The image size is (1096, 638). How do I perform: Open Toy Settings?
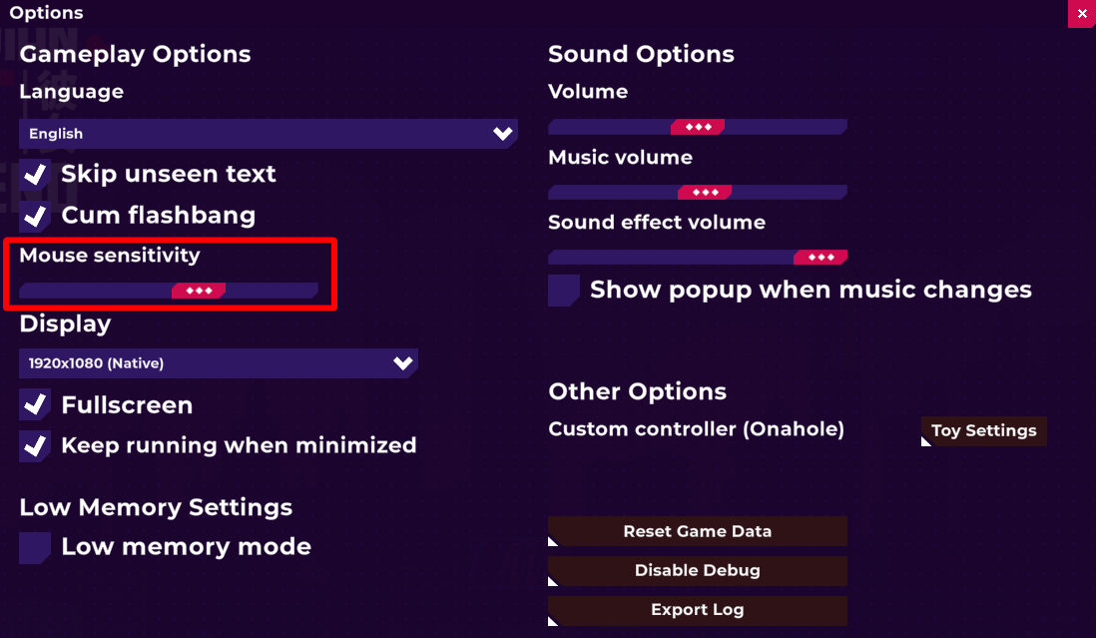point(983,431)
